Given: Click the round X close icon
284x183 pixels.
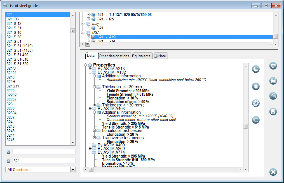Looking at the screenshot, I should [x=273, y=172].
